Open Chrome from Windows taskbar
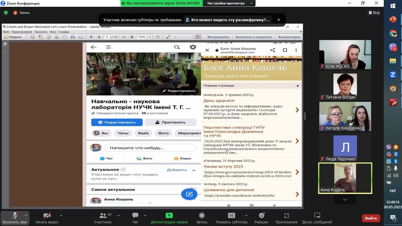402x226 pixels. point(393,33)
